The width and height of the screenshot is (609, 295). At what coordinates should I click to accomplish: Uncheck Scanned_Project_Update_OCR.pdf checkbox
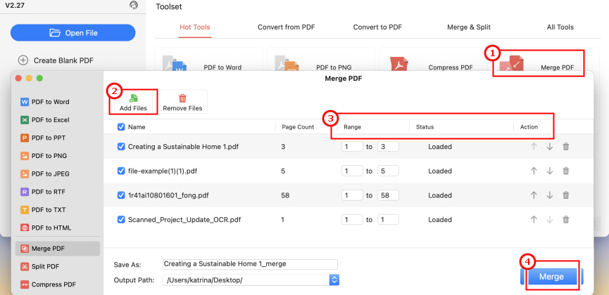pos(121,219)
